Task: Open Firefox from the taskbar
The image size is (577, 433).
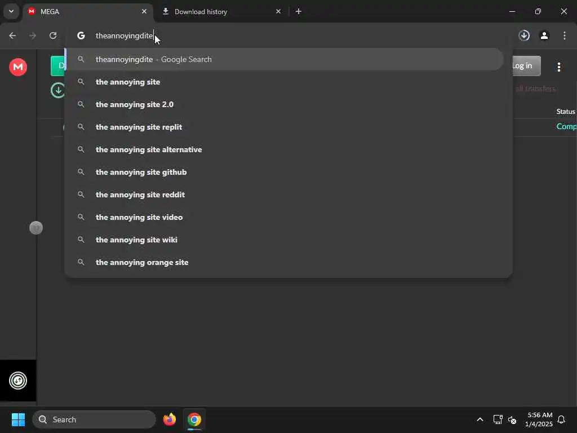Action: pos(170,419)
